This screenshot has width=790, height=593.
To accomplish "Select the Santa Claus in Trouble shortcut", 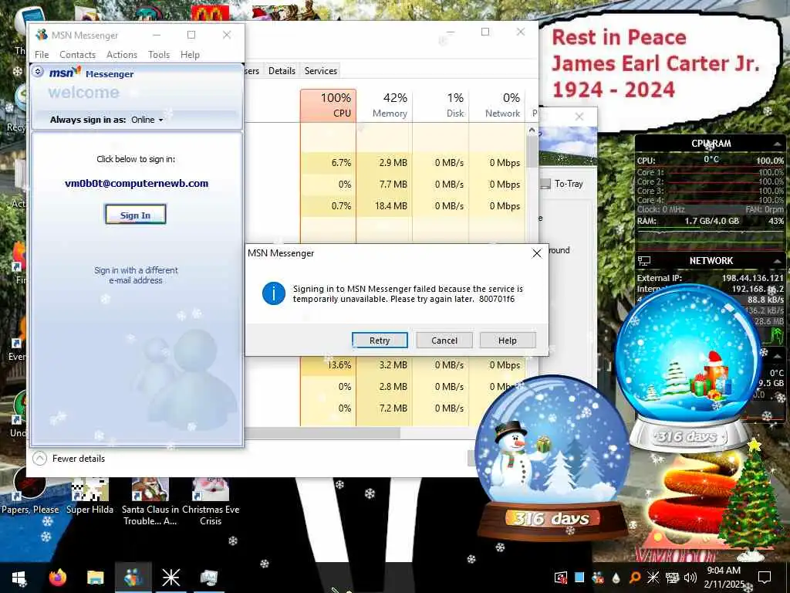I will click(150, 501).
